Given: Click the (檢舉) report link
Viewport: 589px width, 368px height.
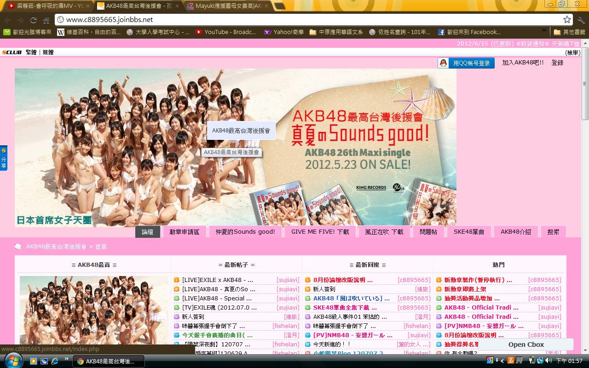Looking at the screenshot, I should click(572, 52).
